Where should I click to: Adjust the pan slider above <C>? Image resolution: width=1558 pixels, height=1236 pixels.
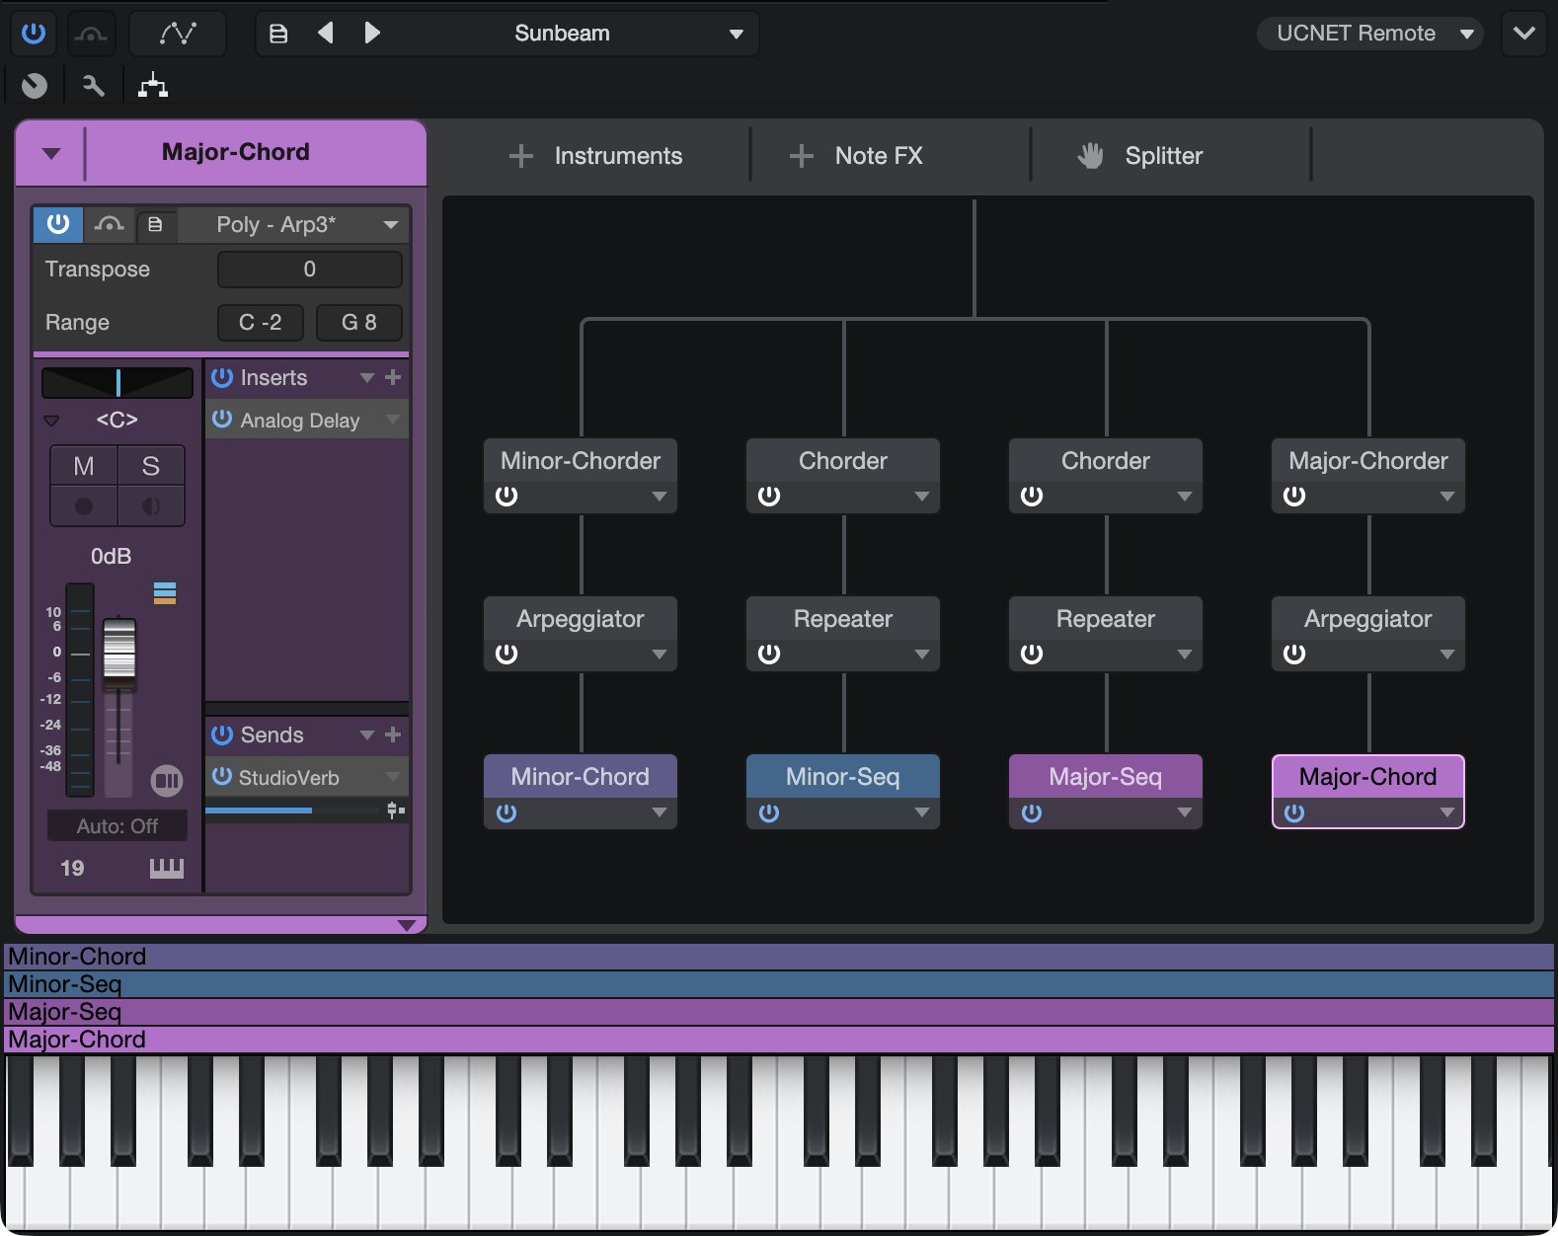(x=117, y=382)
